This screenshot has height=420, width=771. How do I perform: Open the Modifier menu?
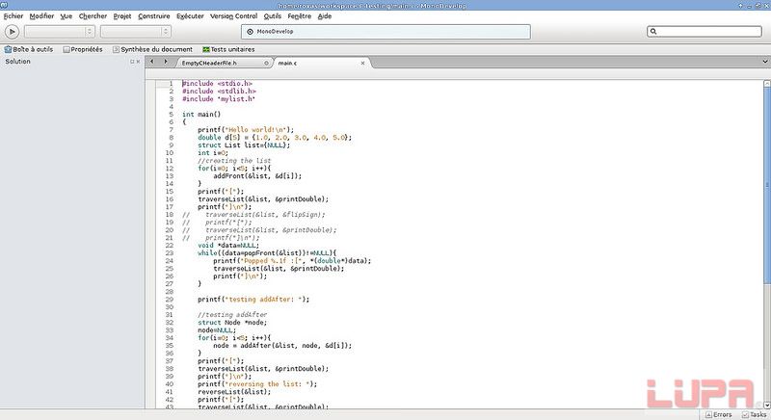click(41, 16)
